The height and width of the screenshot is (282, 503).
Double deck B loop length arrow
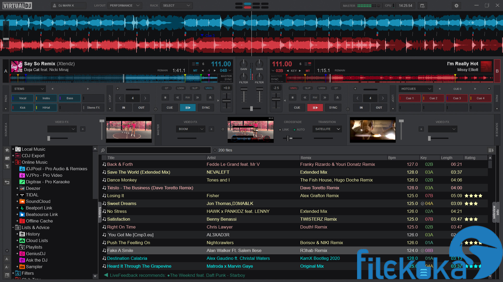(383, 98)
